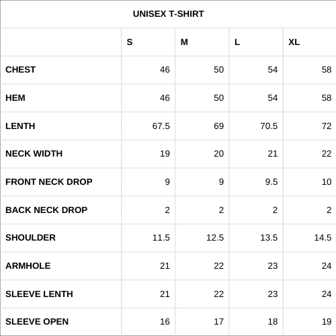The width and height of the screenshot is (336, 336).
Task: Select the M size column header
Action: [202, 42]
